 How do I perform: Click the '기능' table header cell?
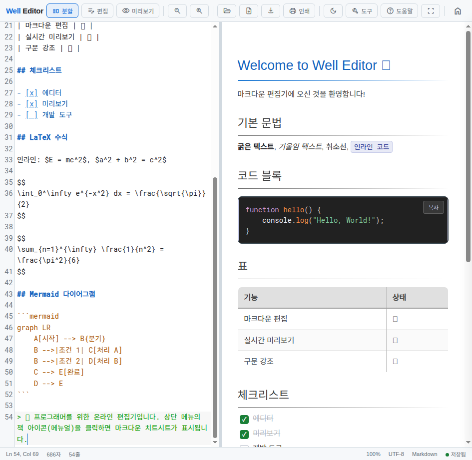312,298
